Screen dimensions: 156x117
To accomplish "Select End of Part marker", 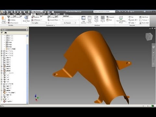I will coord(8,101).
